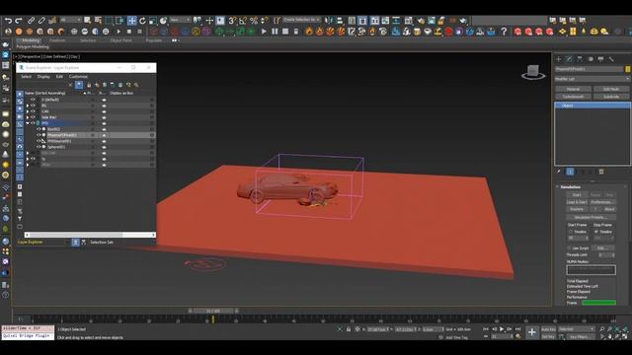This screenshot has width=632, height=355.
Task: Click the time slider handle above timeline
Action: pos(213,311)
